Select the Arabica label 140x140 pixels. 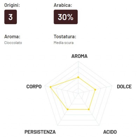(63, 5)
